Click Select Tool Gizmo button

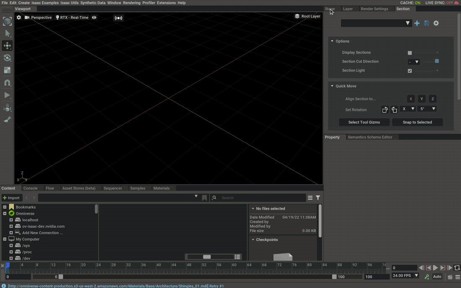pyautogui.click(x=364, y=122)
